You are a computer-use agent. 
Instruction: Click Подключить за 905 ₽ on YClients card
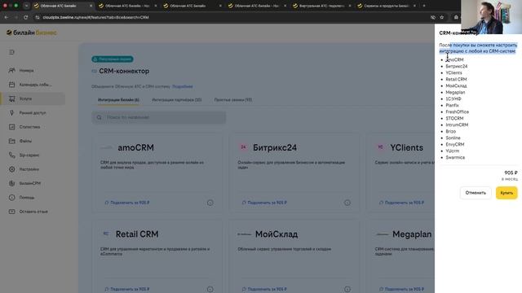401,203
